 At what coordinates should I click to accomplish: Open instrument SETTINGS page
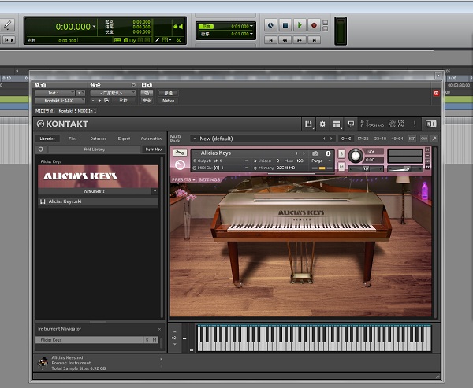pyautogui.click(x=210, y=180)
